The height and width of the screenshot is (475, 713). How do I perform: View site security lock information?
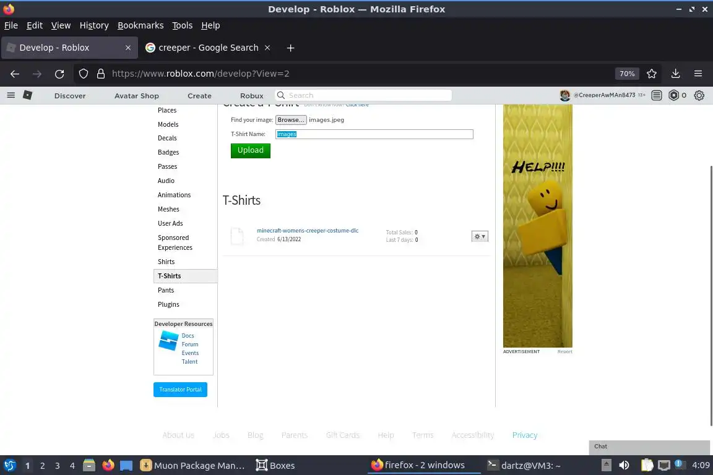point(101,74)
